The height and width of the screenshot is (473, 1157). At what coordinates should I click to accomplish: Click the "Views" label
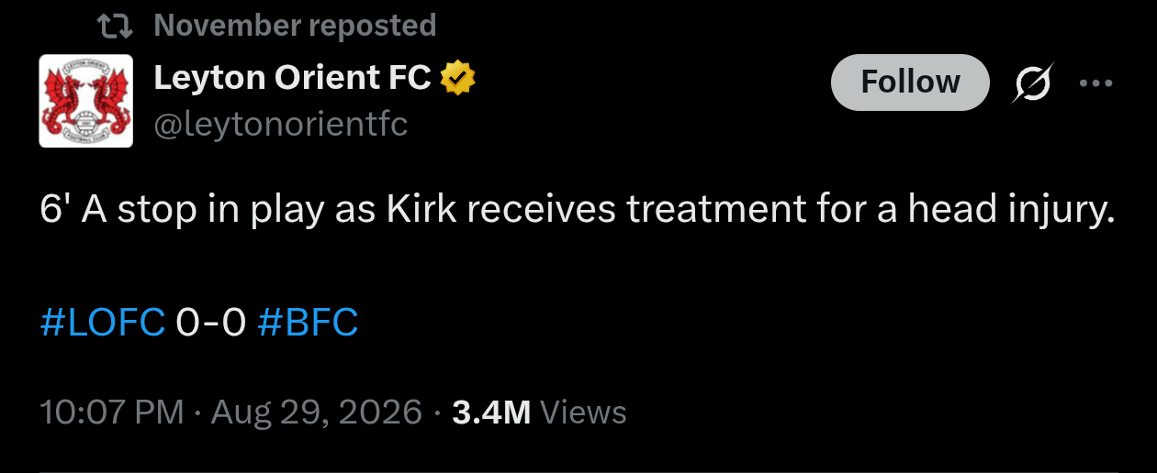584,412
